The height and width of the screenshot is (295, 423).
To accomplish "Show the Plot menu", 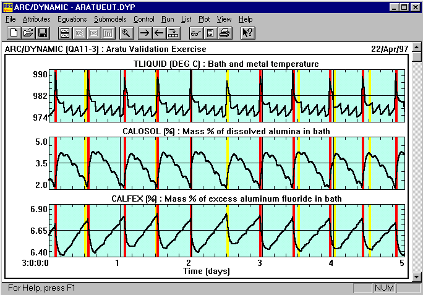I will [204, 19].
